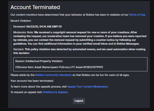Click the Logout button
Image resolution: width=154 pixels, height=111 pixels.
pyautogui.click(x=79, y=101)
